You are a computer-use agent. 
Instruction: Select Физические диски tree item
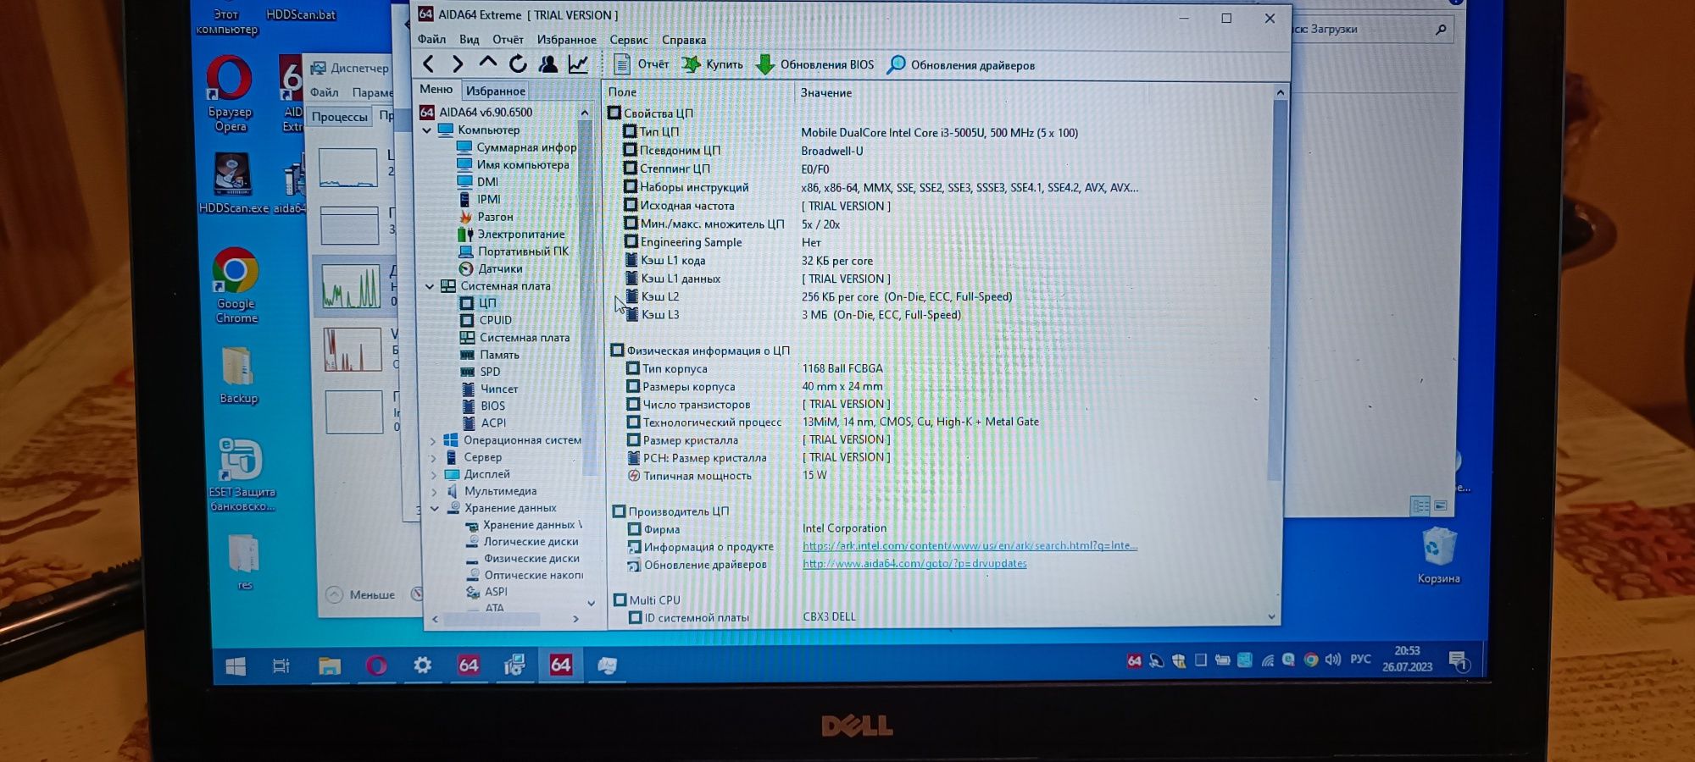(523, 559)
